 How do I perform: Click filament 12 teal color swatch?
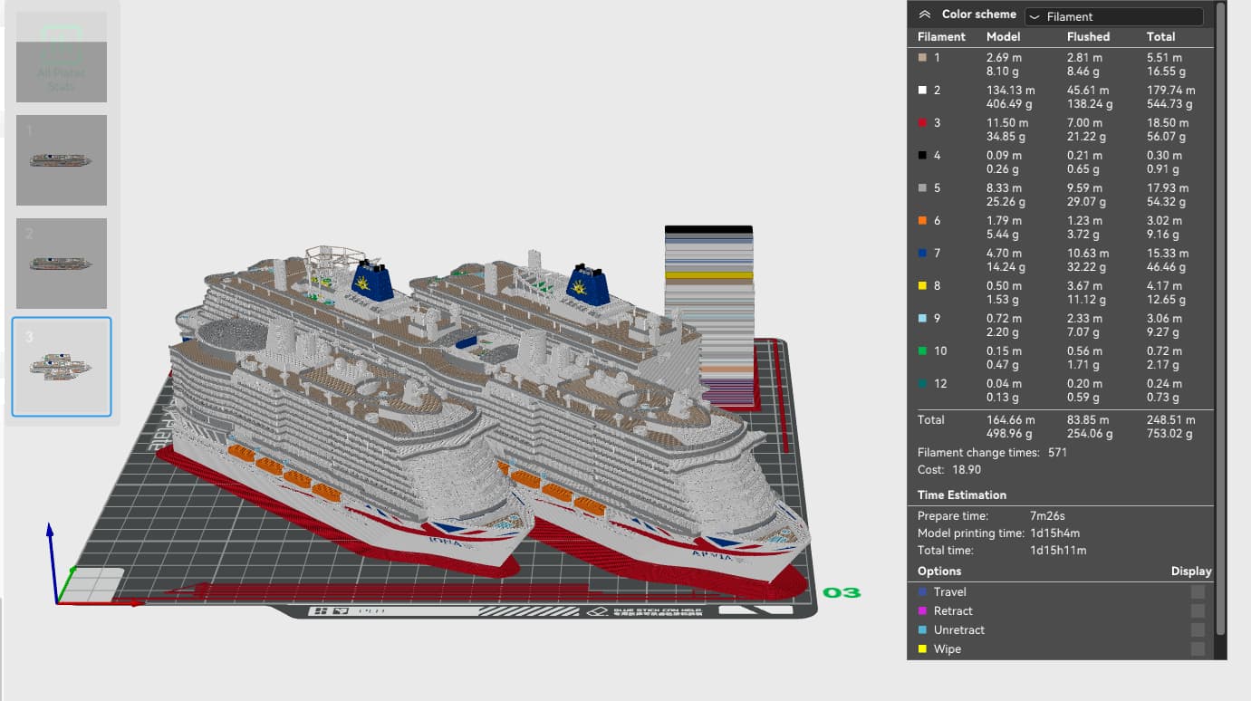tap(922, 383)
